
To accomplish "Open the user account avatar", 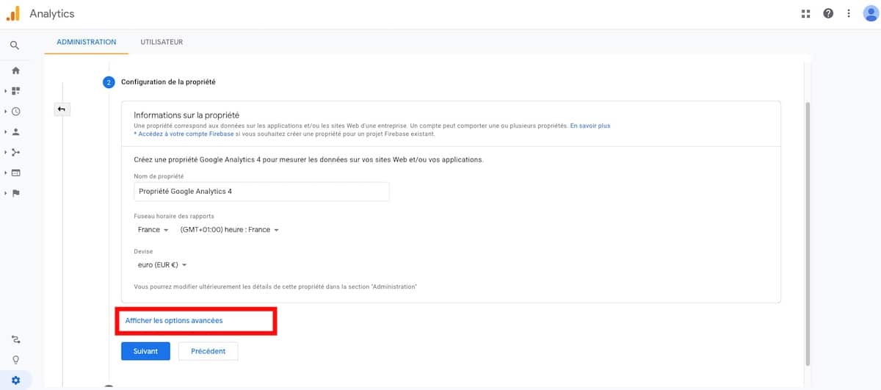I will [x=870, y=13].
